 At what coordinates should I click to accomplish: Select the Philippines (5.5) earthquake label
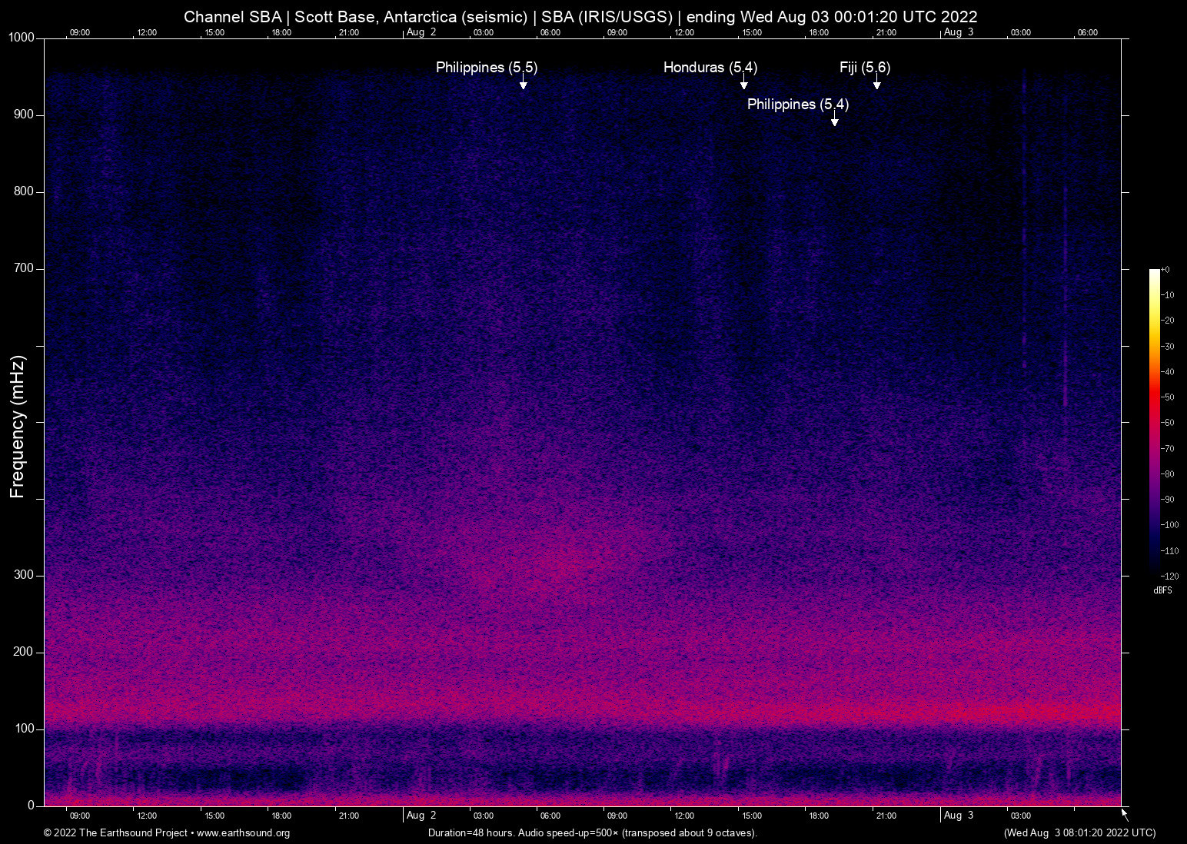click(486, 68)
